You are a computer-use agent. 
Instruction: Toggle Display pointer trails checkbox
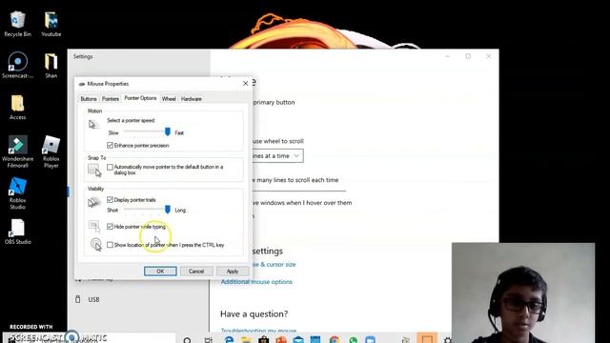click(x=111, y=199)
